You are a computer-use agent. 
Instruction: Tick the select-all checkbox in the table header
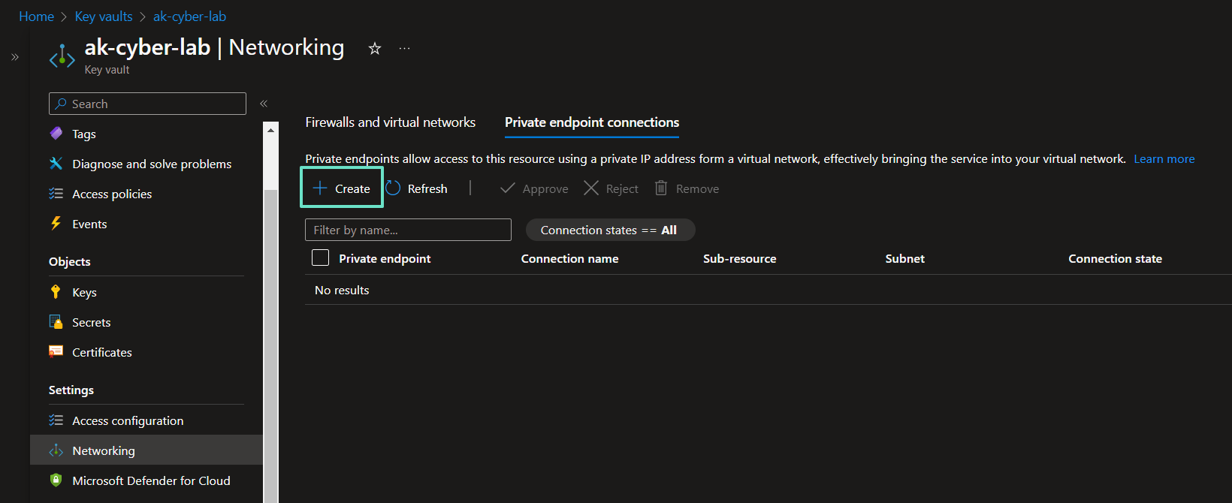321,258
